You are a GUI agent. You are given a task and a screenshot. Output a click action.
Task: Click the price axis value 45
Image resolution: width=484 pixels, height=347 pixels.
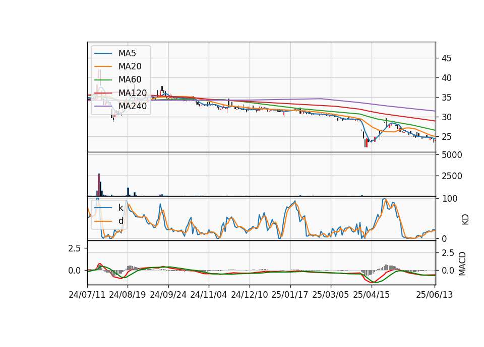pos(446,58)
